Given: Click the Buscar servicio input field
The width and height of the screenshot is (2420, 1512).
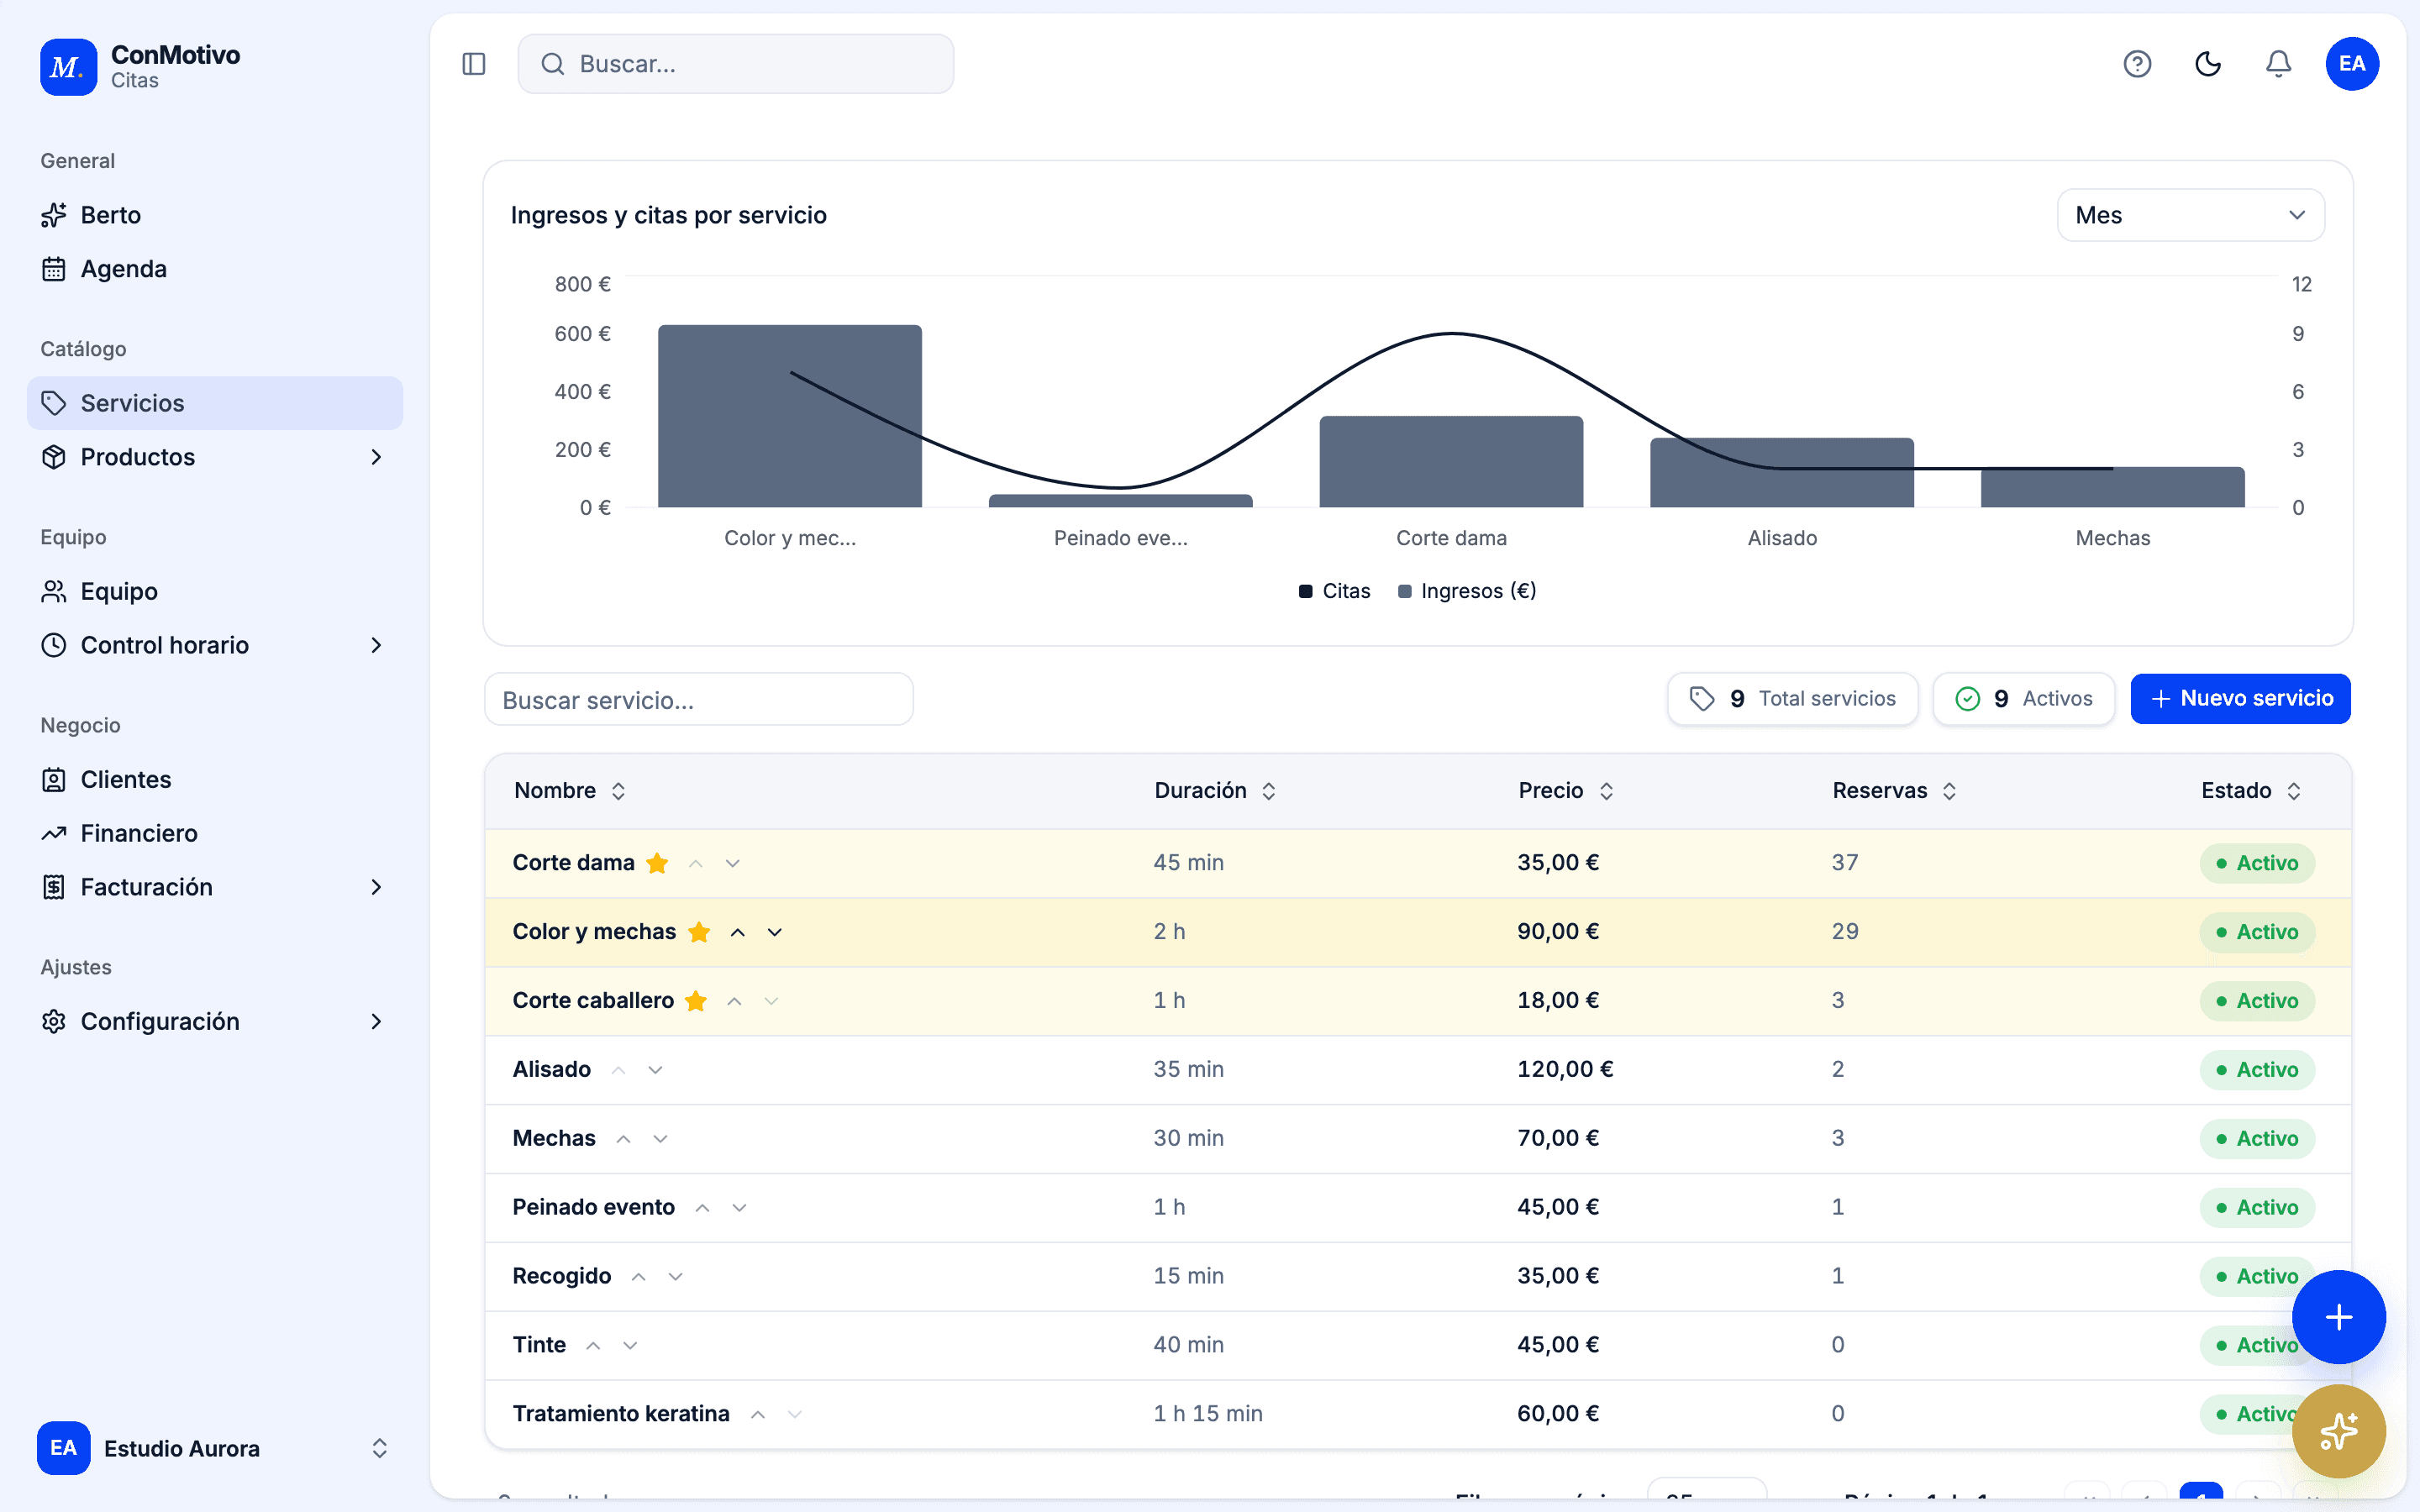Looking at the screenshot, I should pos(698,699).
